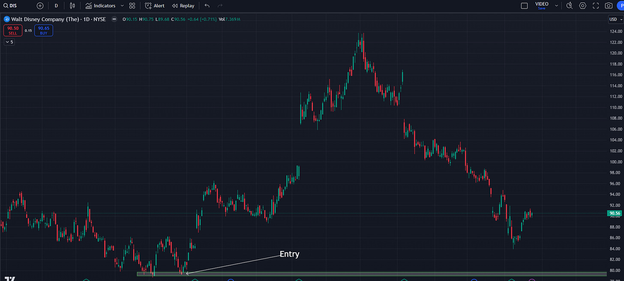The image size is (624, 281).
Task: Click the 86.00 price axis label
Action: (616, 238)
